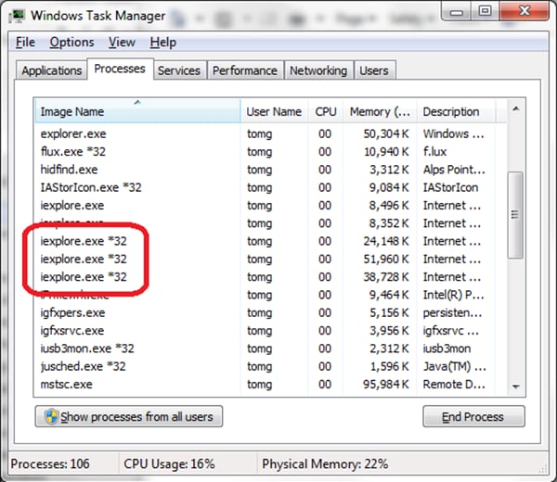Select the Processes tab
The width and height of the screenshot is (557, 482).
point(120,69)
